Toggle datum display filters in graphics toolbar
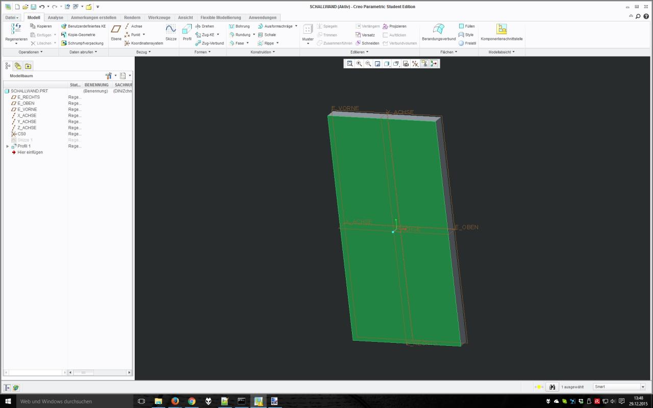Screen dimensions: 653x408 click(415, 64)
